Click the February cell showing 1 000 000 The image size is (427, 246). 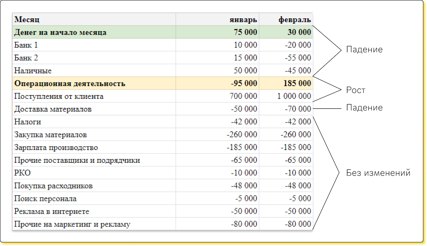(294, 96)
